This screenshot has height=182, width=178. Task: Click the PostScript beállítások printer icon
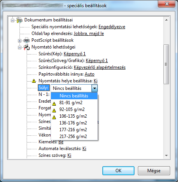[x=27, y=40]
